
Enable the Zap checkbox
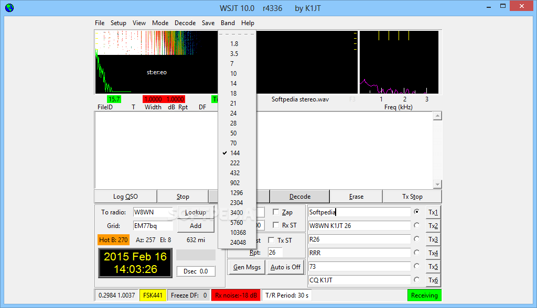click(276, 212)
